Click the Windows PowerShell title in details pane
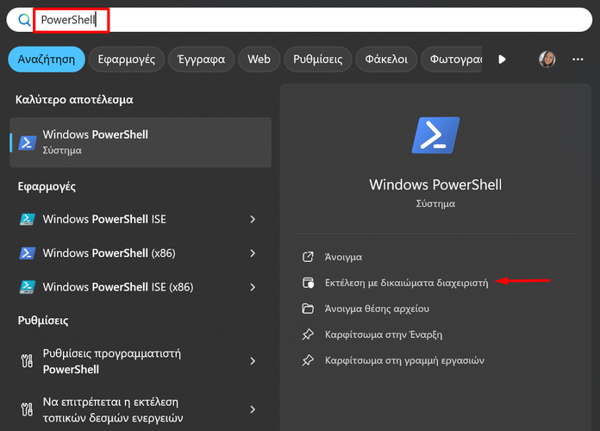The height and width of the screenshot is (431, 600). [435, 184]
